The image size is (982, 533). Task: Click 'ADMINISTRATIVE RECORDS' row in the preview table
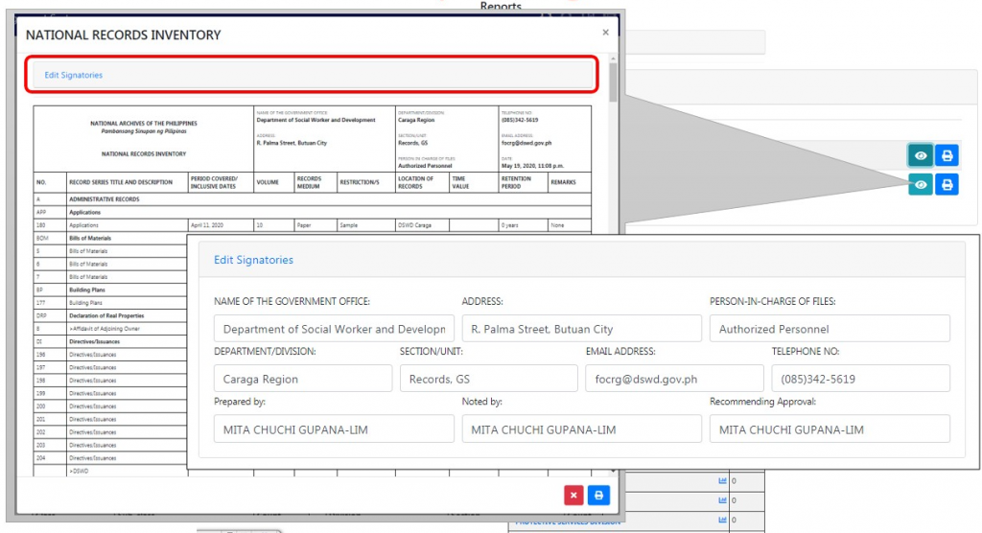click(x=104, y=199)
